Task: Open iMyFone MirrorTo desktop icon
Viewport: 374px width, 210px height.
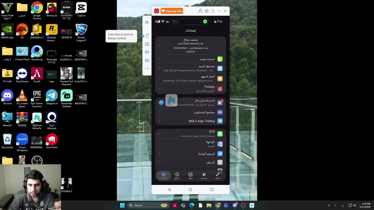Action: (x=37, y=121)
